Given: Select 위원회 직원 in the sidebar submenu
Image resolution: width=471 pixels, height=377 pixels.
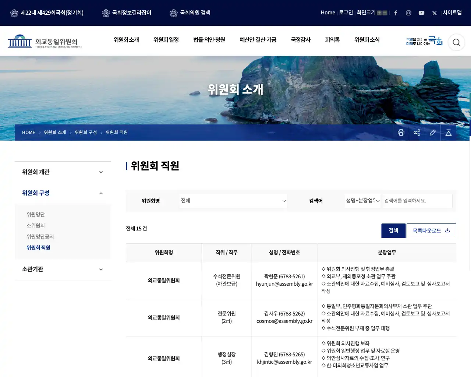Looking at the screenshot, I should tap(38, 248).
